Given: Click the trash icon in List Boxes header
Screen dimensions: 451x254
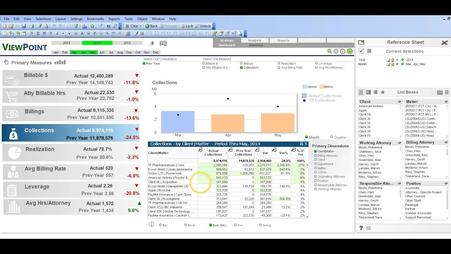Looking at the screenshot, I should click(x=447, y=92).
